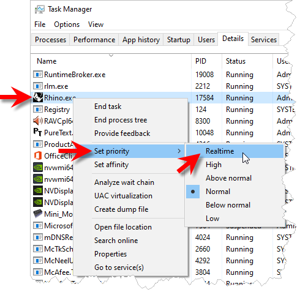Viewport: 300px width, 292px height.
Task: Click PID value 10048
Action: tap(204, 133)
